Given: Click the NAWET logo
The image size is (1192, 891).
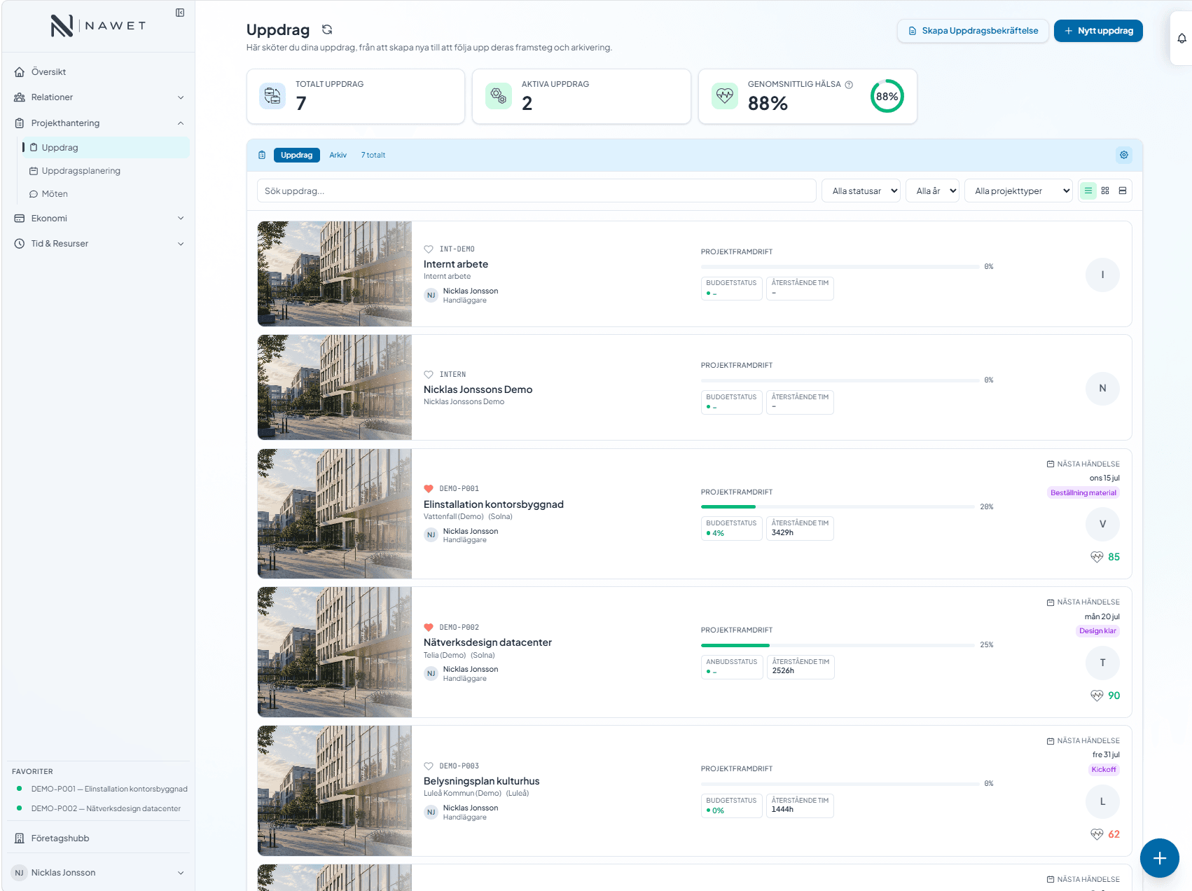Looking at the screenshot, I should (98, 26).
